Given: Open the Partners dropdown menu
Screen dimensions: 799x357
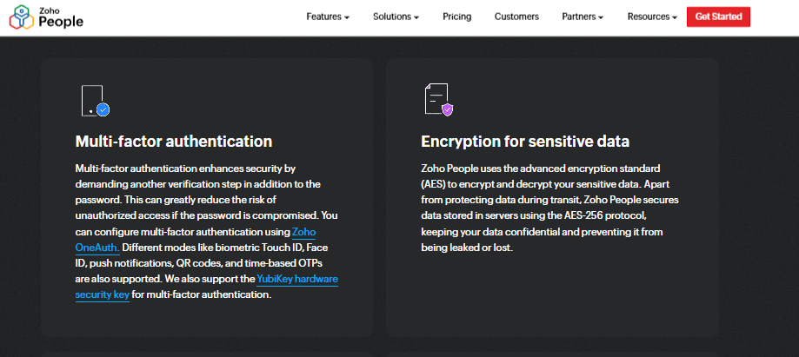Looking at the screenshot, I should [x=583, y=17].
